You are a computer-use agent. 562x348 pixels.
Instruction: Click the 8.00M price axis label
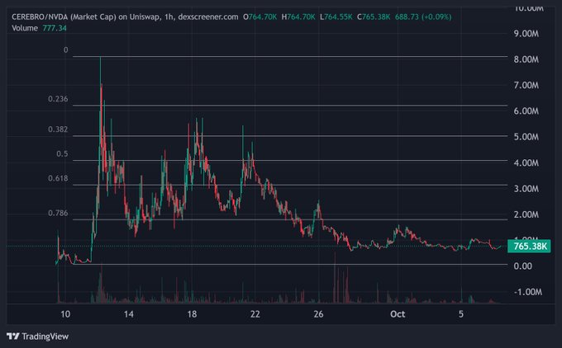click(526, 59)
